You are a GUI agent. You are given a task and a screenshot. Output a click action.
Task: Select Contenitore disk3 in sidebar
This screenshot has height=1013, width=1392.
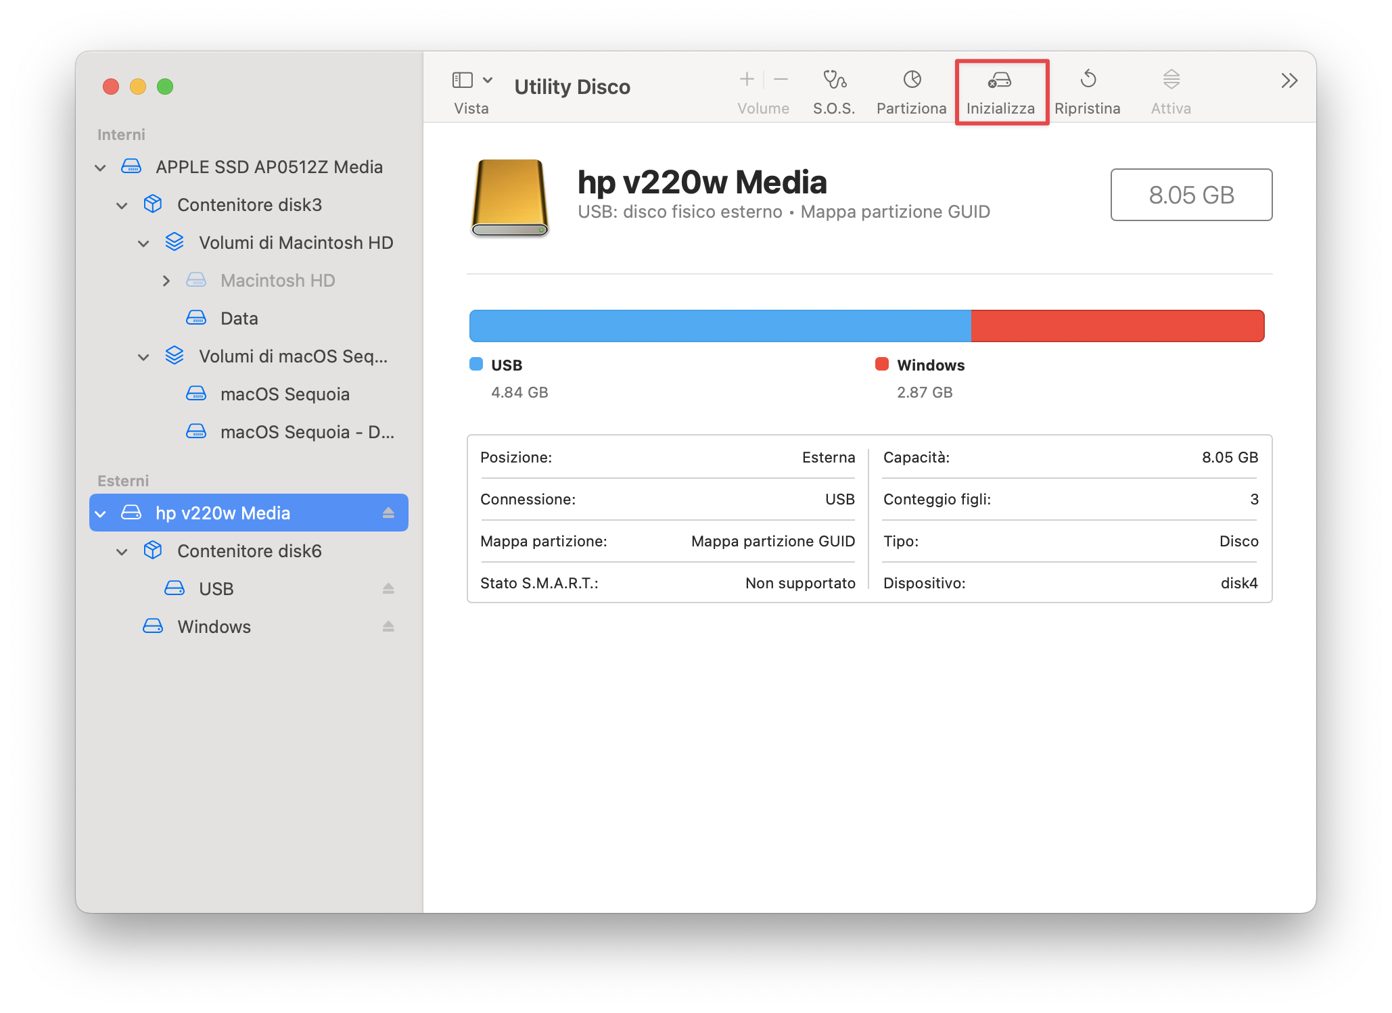(x=249, y=205)
